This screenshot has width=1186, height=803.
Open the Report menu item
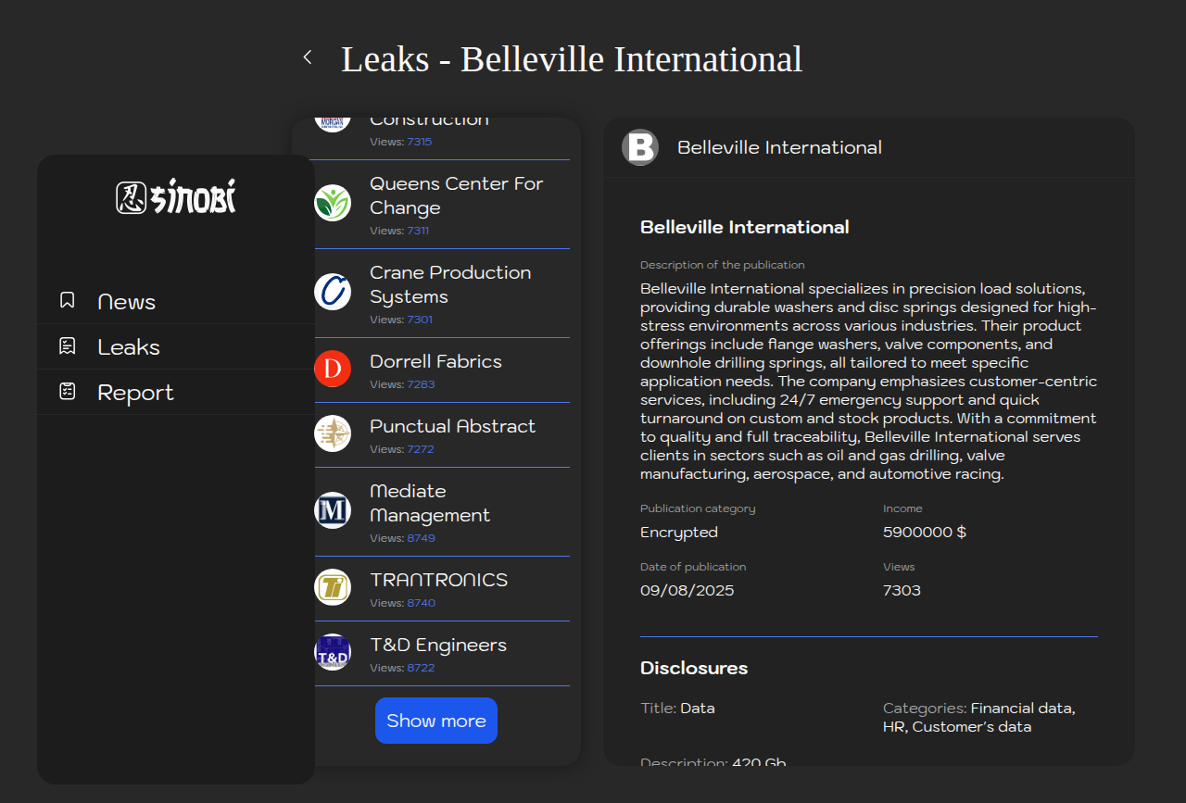click(x=135, y=393)
